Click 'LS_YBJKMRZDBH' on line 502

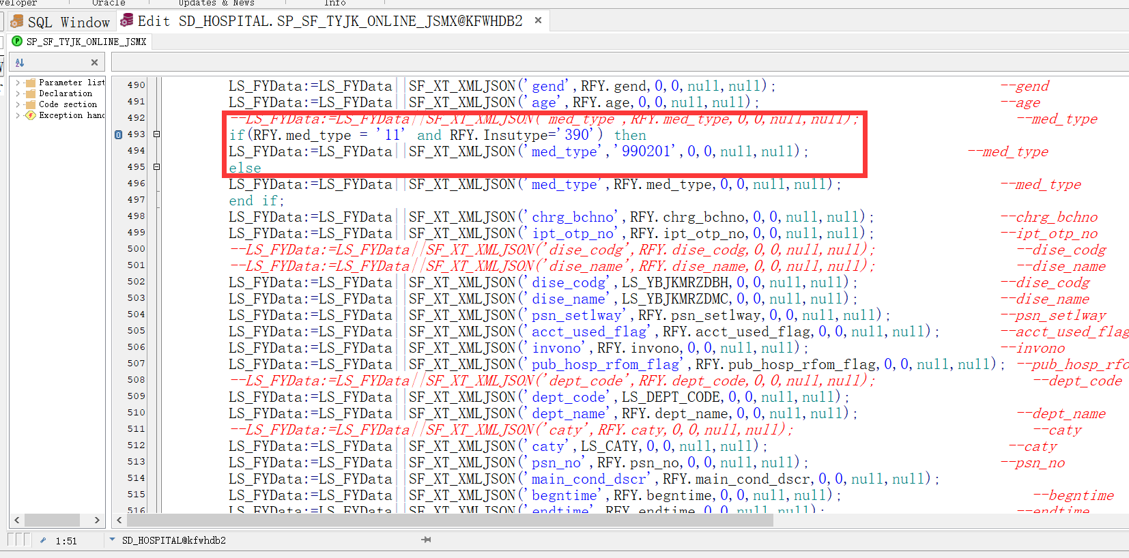pos(675,282)
